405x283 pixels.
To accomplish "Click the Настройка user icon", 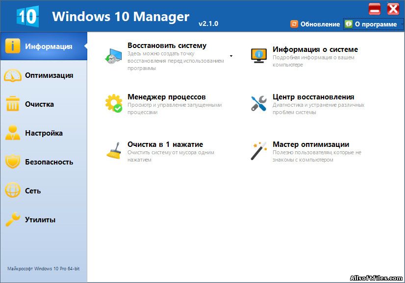I will coord(13,133).
